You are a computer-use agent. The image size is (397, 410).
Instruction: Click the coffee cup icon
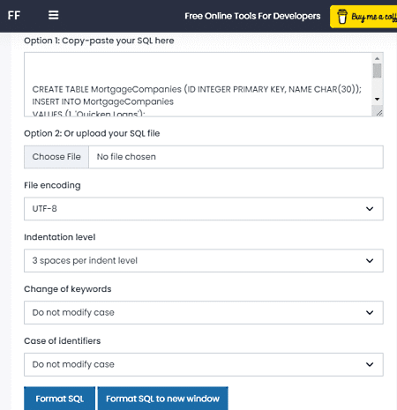click(x=341, y=17)
